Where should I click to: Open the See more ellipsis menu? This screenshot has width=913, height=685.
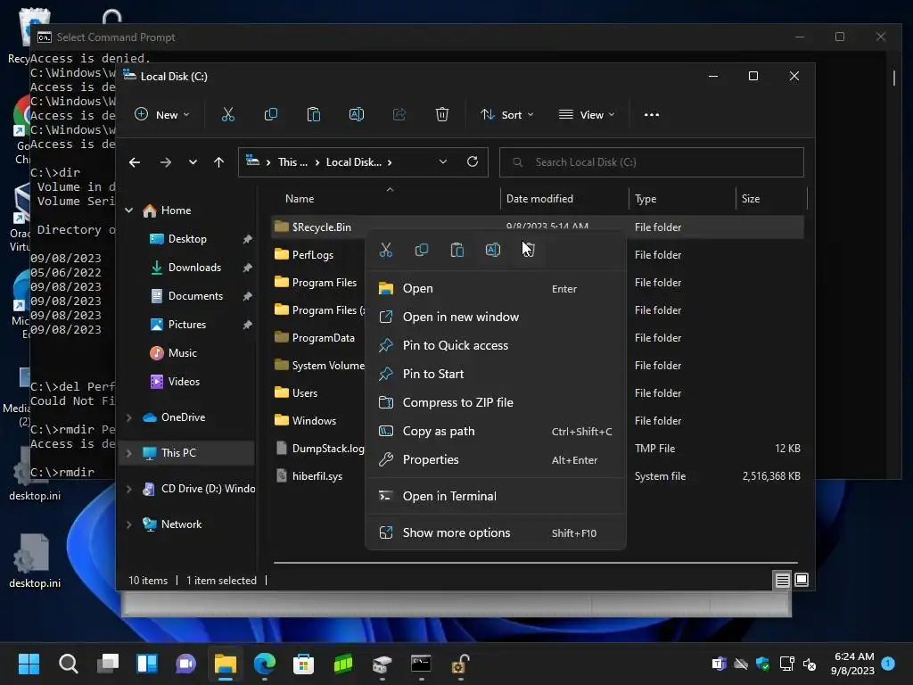(652, 115)
